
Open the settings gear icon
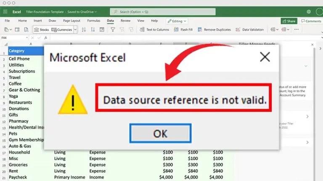tap(309, 12)
